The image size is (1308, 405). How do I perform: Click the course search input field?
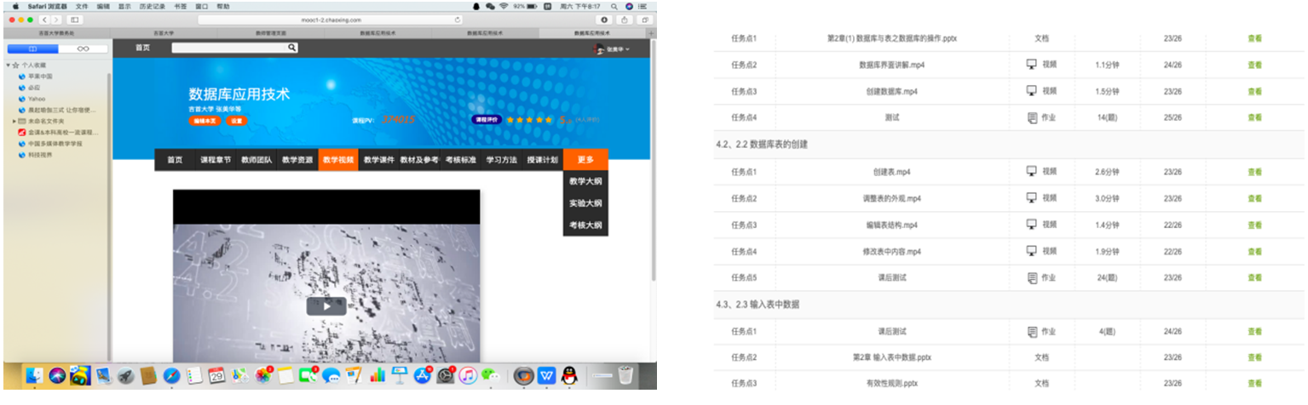[x=228, y=48]
